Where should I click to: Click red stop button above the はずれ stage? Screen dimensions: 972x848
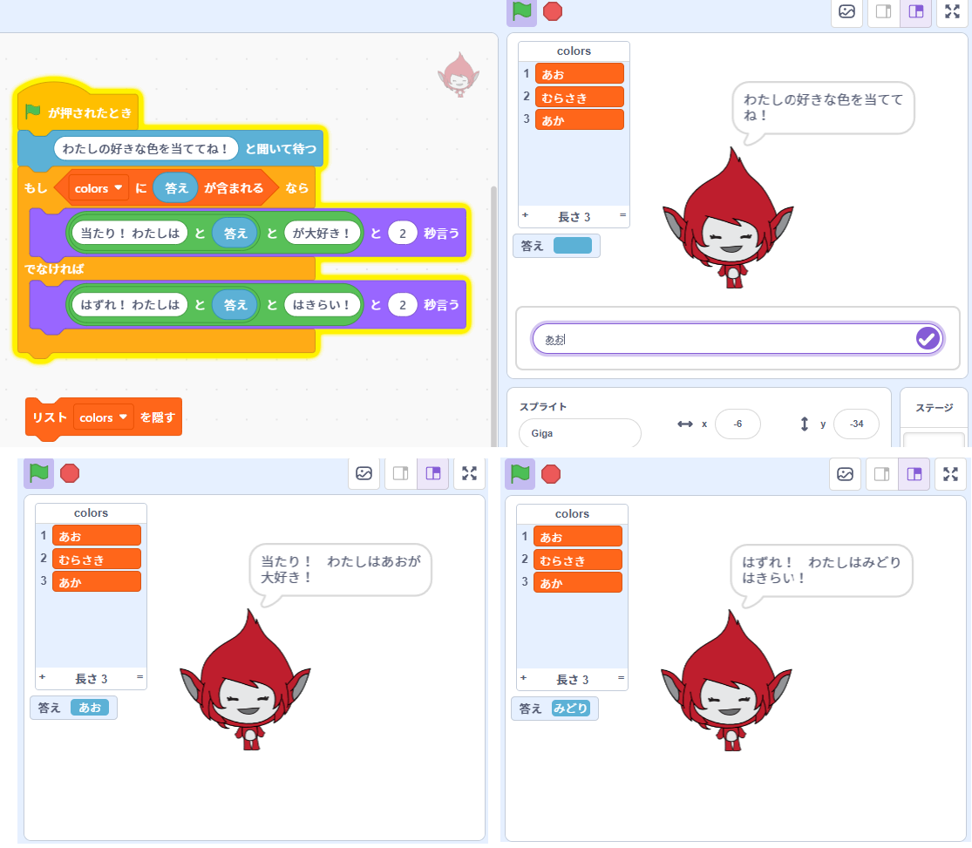550,474
